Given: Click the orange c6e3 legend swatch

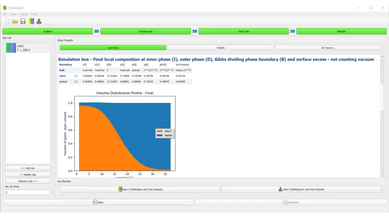Looking at the screenshot, I should coord(160,131).
